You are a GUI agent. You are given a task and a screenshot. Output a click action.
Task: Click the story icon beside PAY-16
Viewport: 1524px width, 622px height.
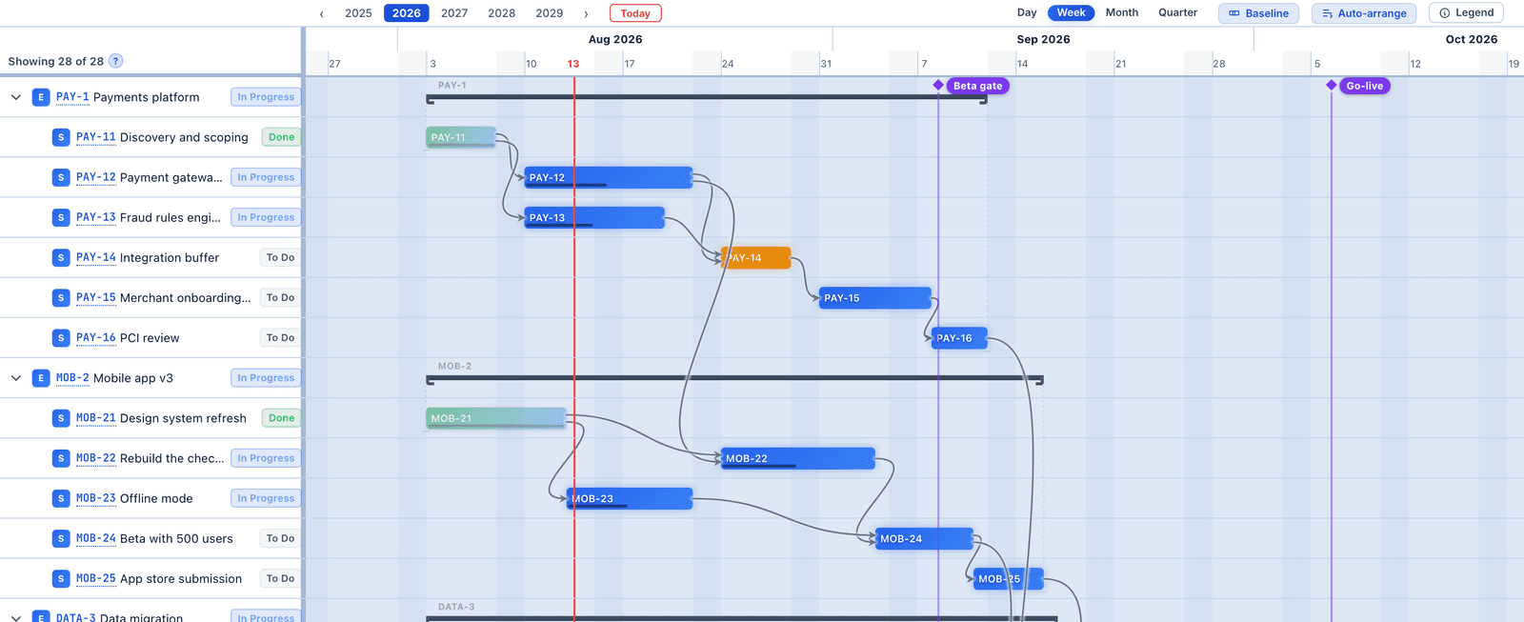tap(61, 337)
